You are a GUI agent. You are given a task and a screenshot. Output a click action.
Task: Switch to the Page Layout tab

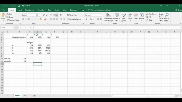[30, 10]
